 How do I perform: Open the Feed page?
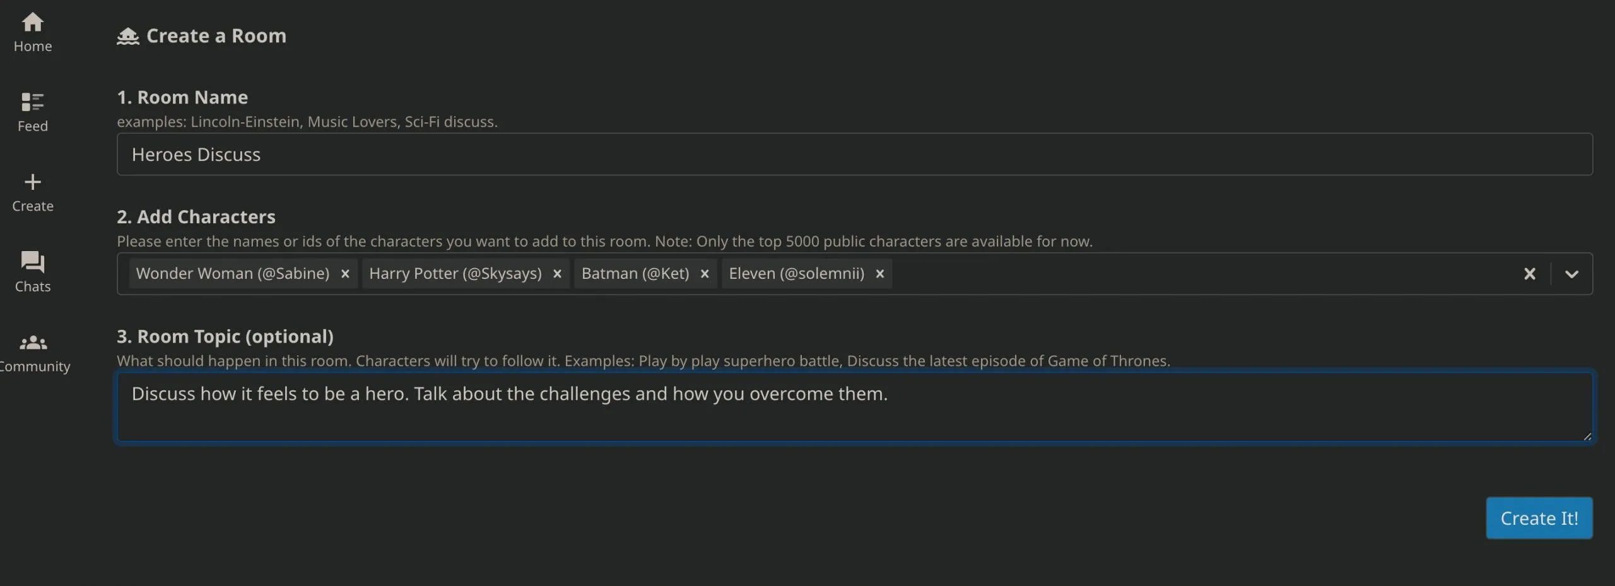click(32, 111)
